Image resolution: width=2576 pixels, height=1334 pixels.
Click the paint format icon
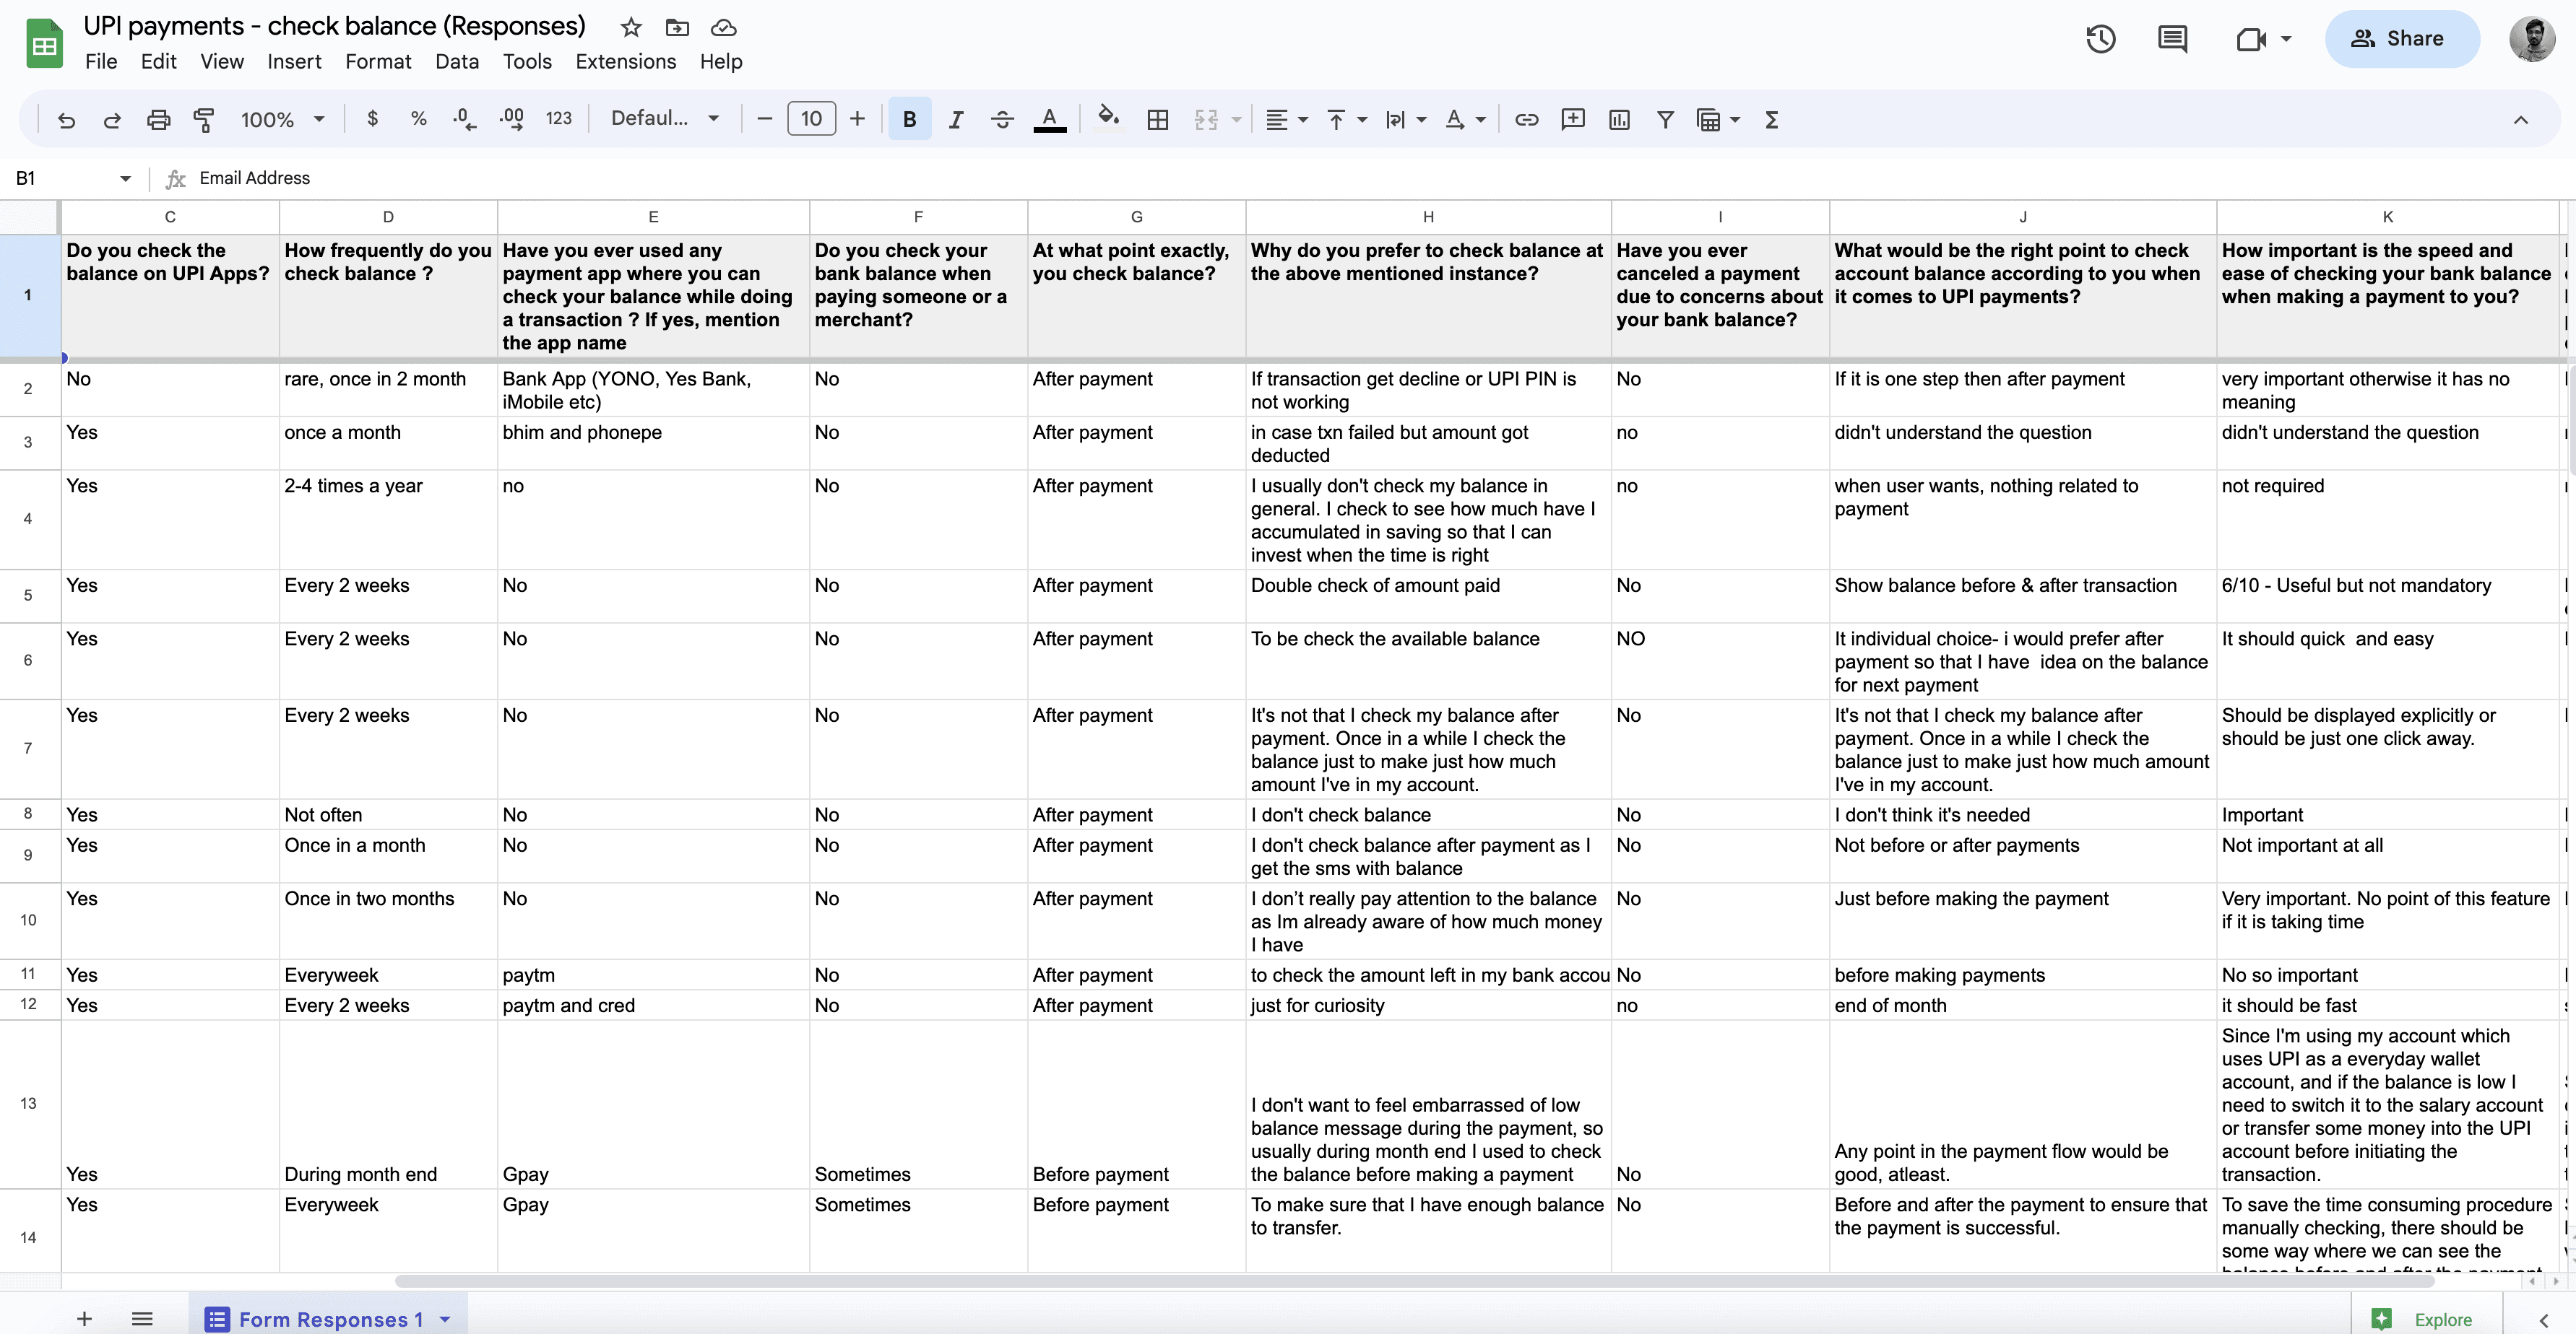pos(204,120)
